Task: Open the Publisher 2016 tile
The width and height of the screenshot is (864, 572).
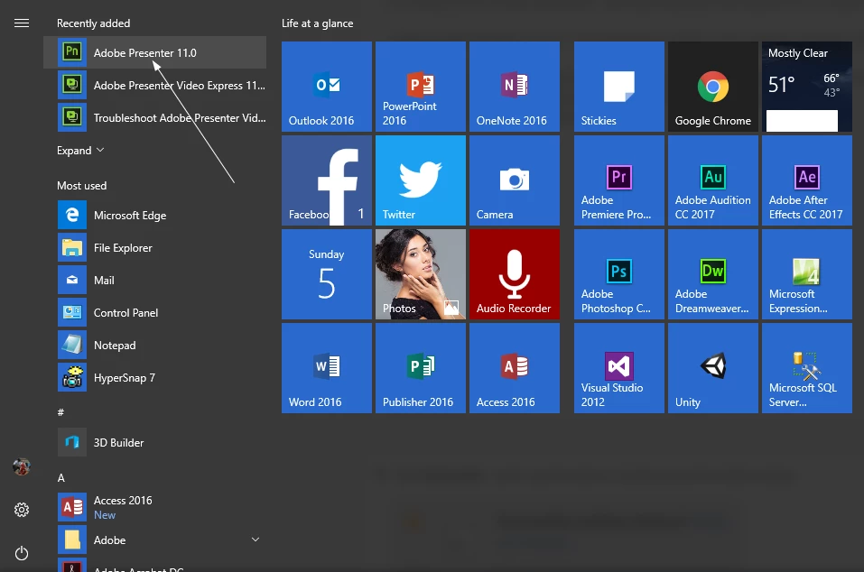Action: coord(421,368)
